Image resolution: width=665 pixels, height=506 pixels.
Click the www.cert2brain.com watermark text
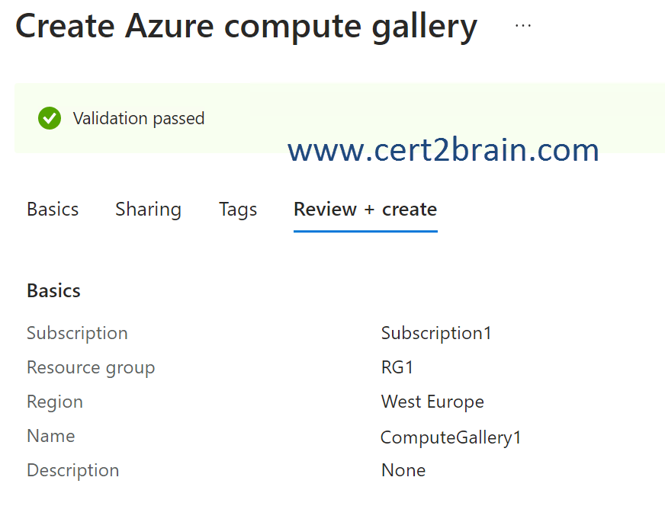tap(443, 150)
